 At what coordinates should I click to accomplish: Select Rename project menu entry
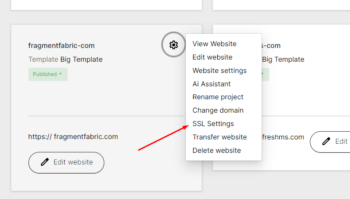point(218,97)
